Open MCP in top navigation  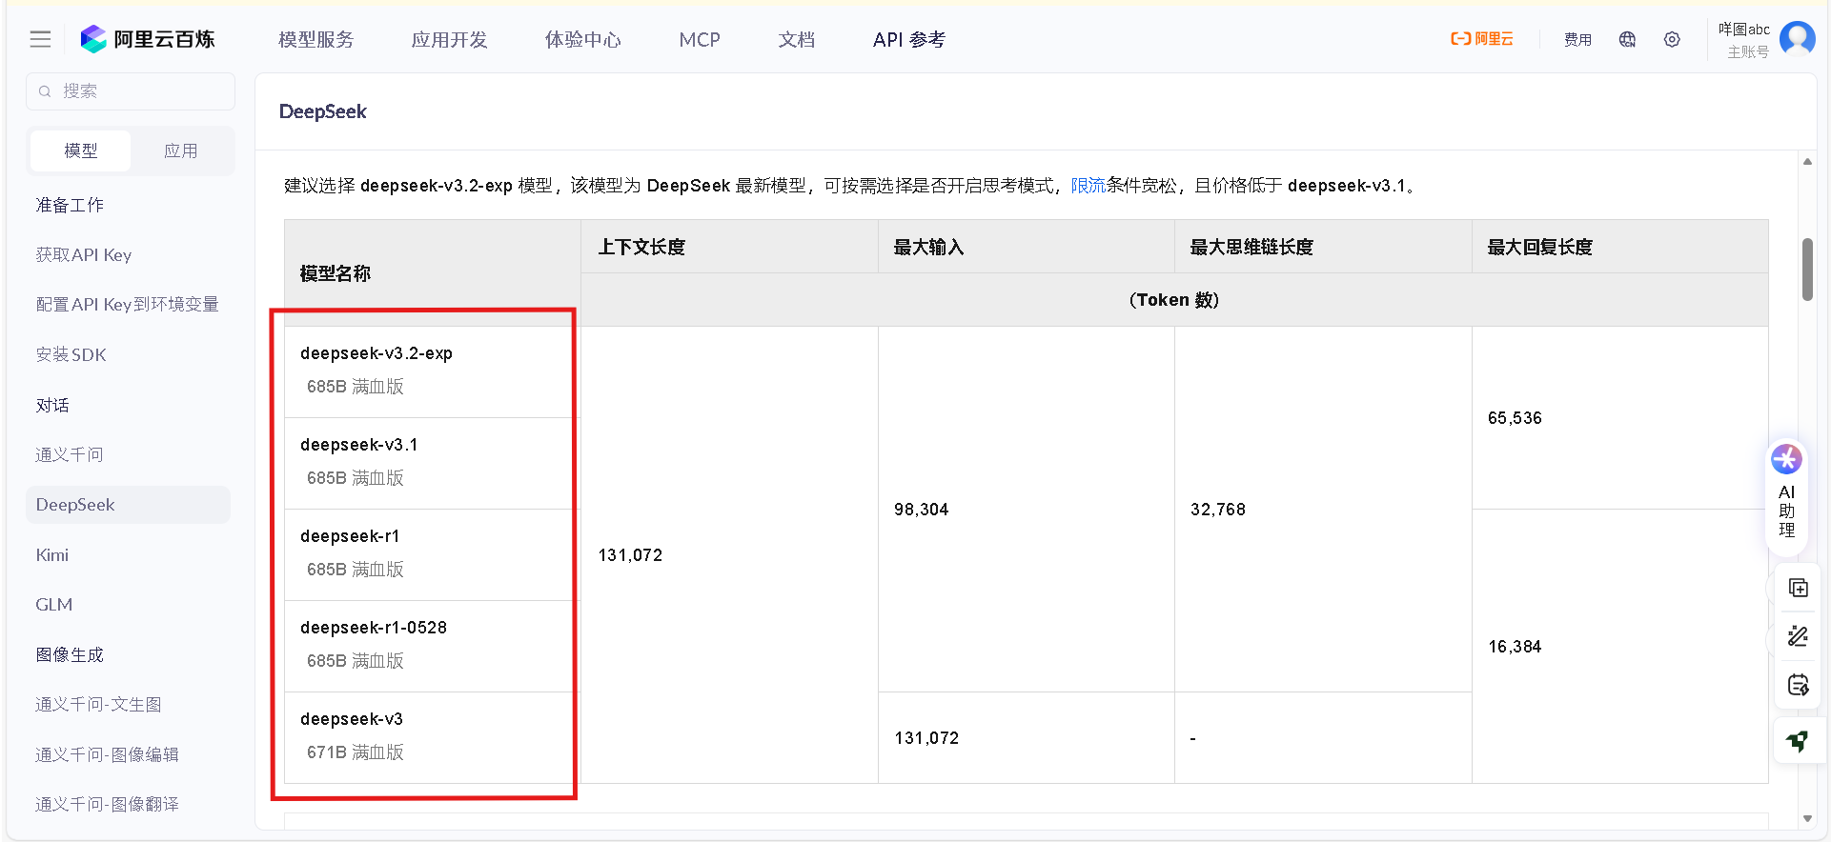click(700, 39)
